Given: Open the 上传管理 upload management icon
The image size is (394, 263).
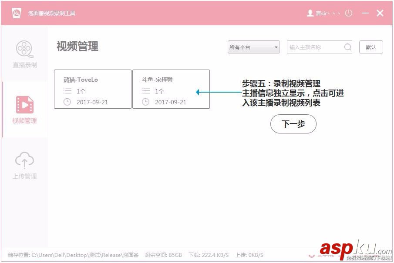Looking at the screenshot, I should (x=25, y=160).
